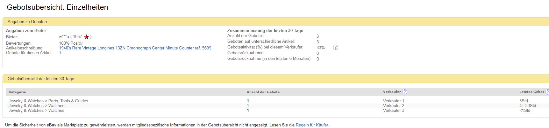Open the 1940's Rare Vintage Longines link
The image size is (549, 128).
[135, 48]
